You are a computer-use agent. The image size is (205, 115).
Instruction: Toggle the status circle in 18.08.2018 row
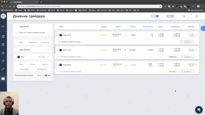coord(125,50)
